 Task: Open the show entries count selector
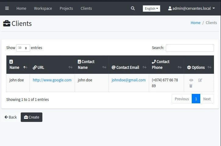coord(23,48)
